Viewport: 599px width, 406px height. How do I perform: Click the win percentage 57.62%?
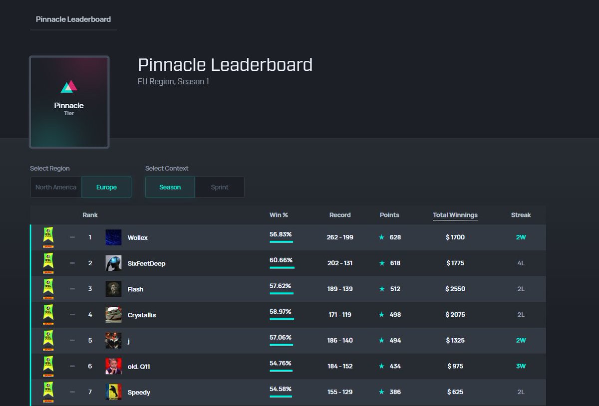point(281,286)
